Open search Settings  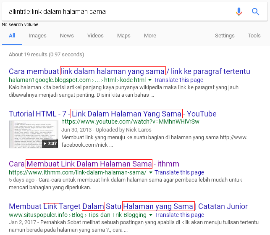click(x=225, y=35)
